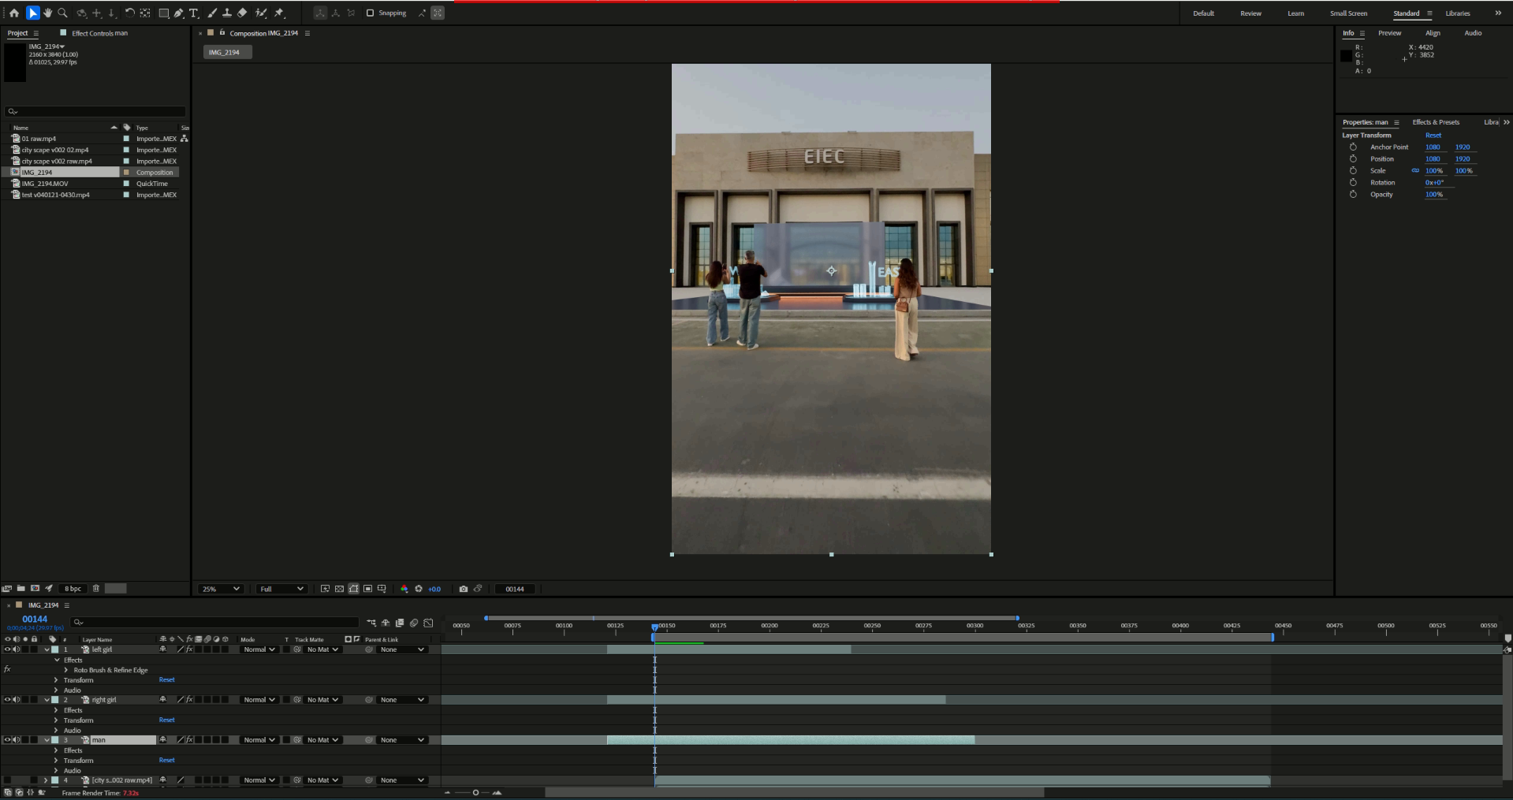Delete selected project item with trash icon

(96, 588)
